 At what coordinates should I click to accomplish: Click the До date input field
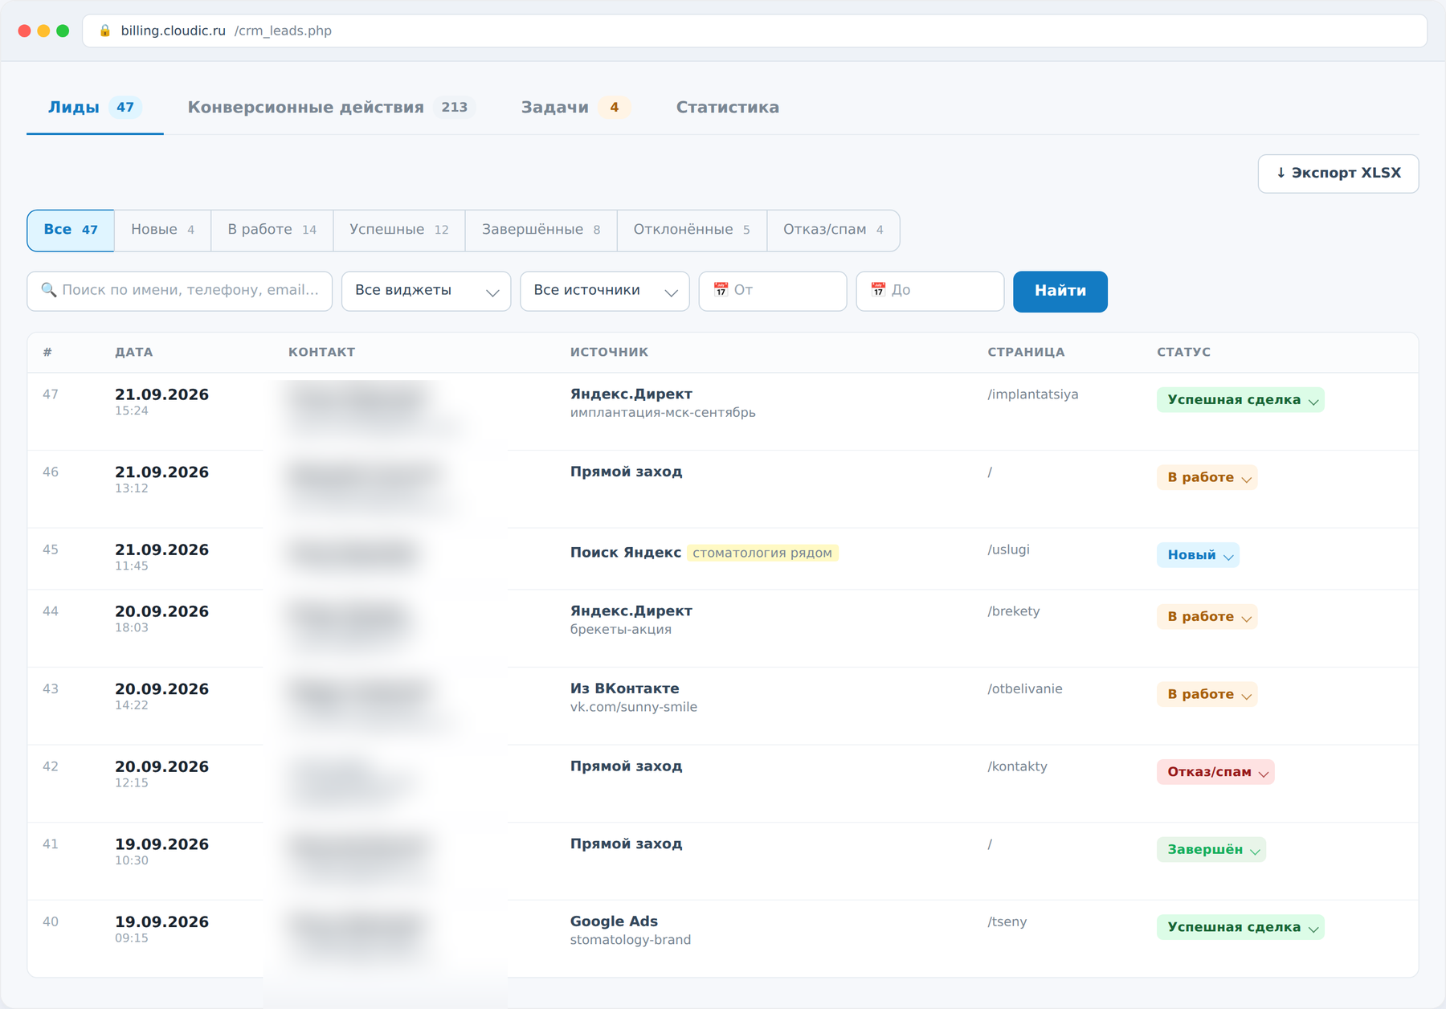coord(930,291)
